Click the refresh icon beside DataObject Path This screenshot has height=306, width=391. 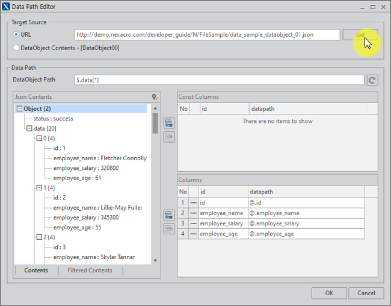coord(372,80)
